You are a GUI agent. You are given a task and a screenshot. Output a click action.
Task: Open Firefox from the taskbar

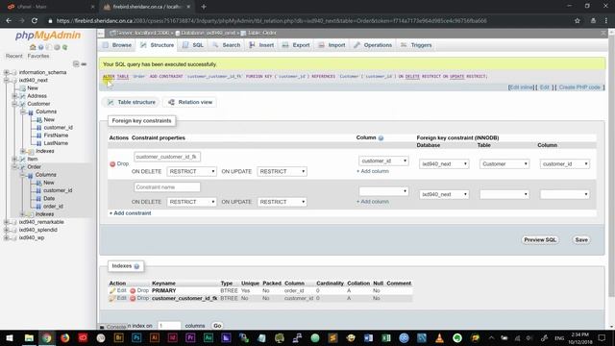click(x=64, y=337)
